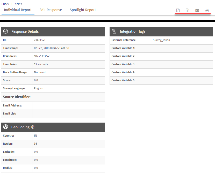Viewport: 215px width, 174px height.
Task: Click the Country value showing IN
Action: click(x=35, y=136)
